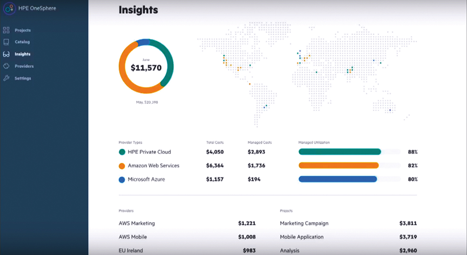Click the Providers cloud icon

[x=6, y=66]
